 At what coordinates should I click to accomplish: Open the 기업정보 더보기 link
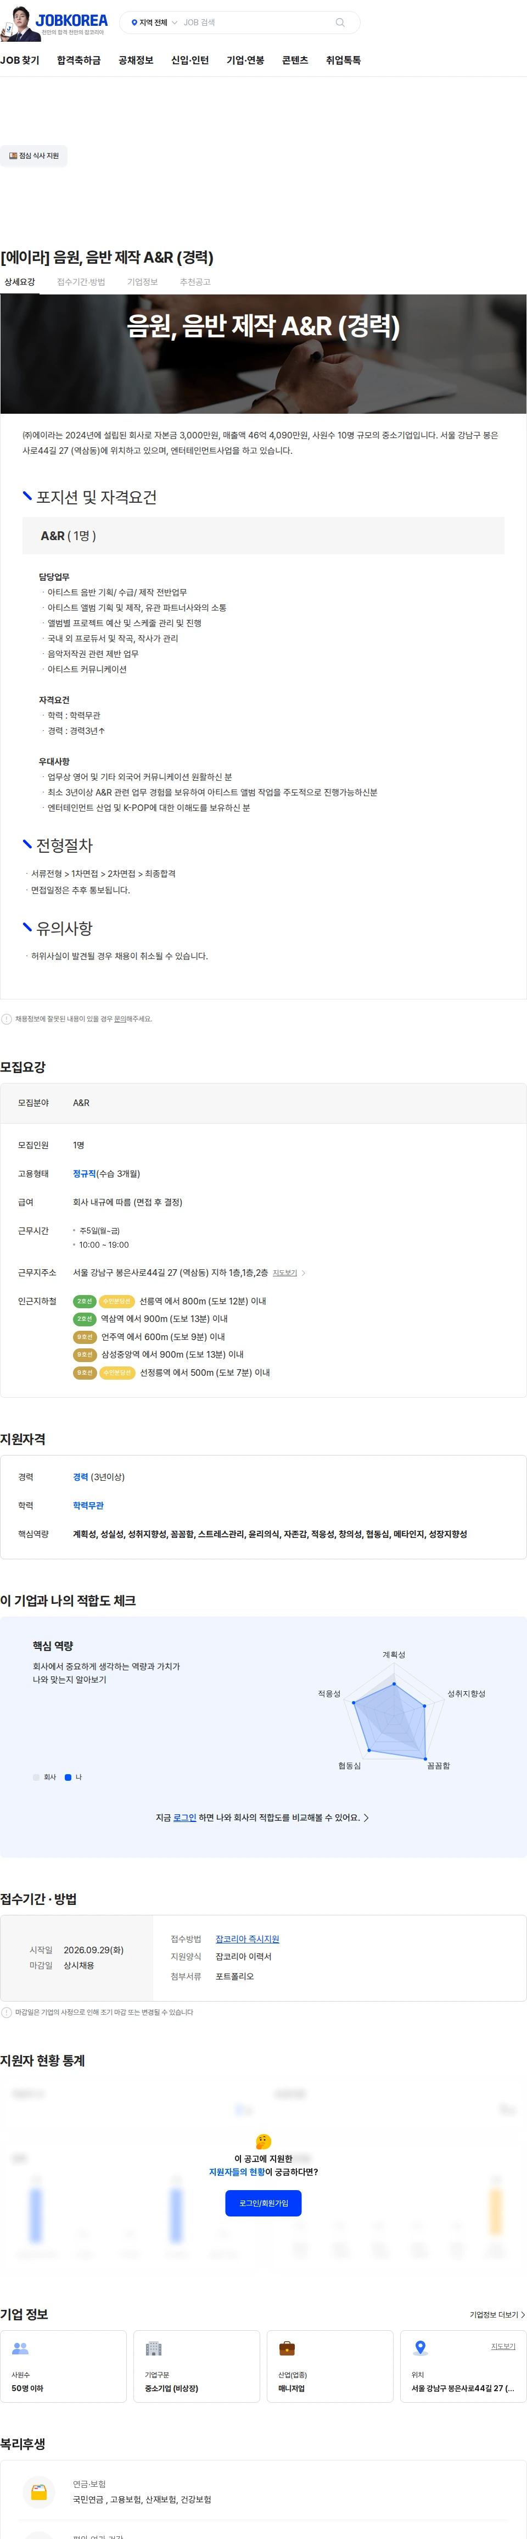[496, 2314]
